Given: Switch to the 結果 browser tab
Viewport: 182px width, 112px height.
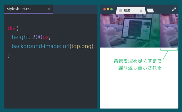Looking at the screenshot, I should pyautogui.click(x=131, y=11).
